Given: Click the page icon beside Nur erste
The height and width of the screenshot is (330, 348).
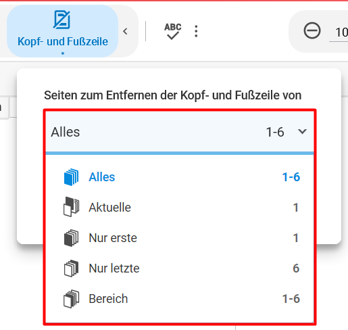Looking at the screenshot, I should click(x=71, y=238).
